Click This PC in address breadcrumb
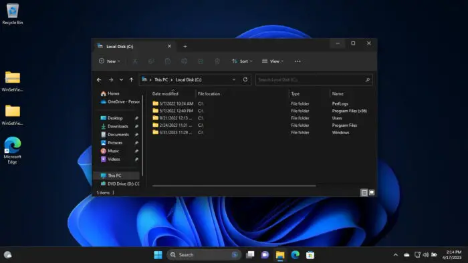Image resolution: width=468 pixels, height=263 pixels. [x=161, y=80]
